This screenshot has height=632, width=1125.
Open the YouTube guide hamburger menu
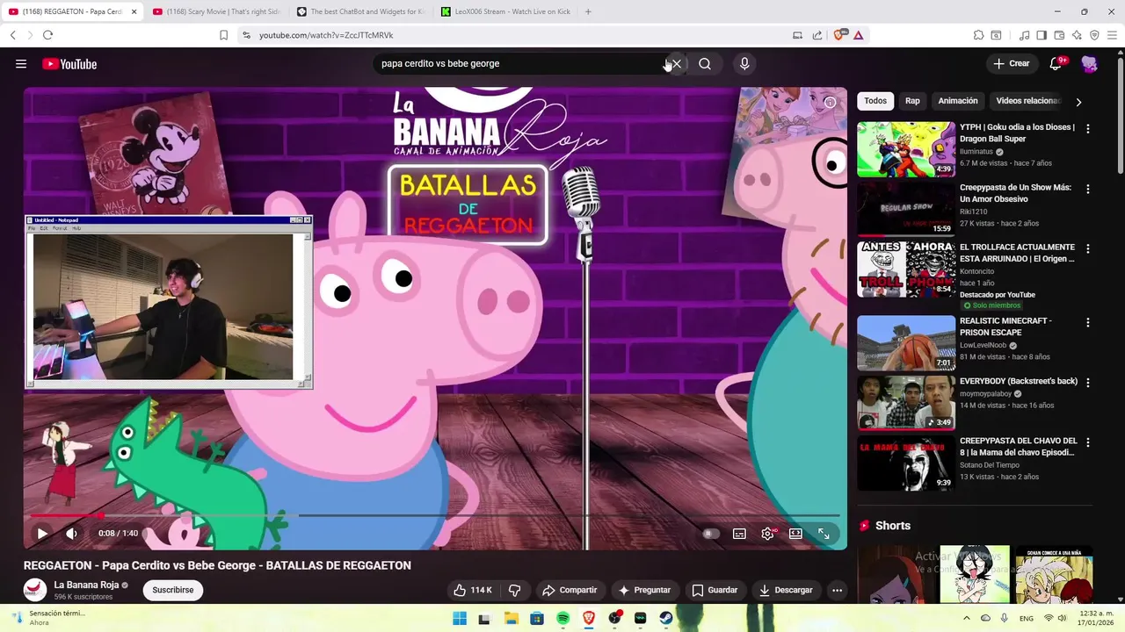[21, 63]
